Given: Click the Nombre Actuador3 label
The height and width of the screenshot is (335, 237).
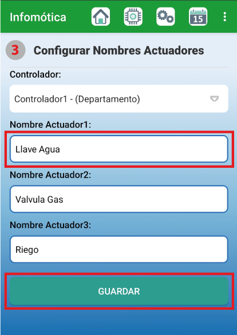Looking at the screenshot, I should pos(50,225).
